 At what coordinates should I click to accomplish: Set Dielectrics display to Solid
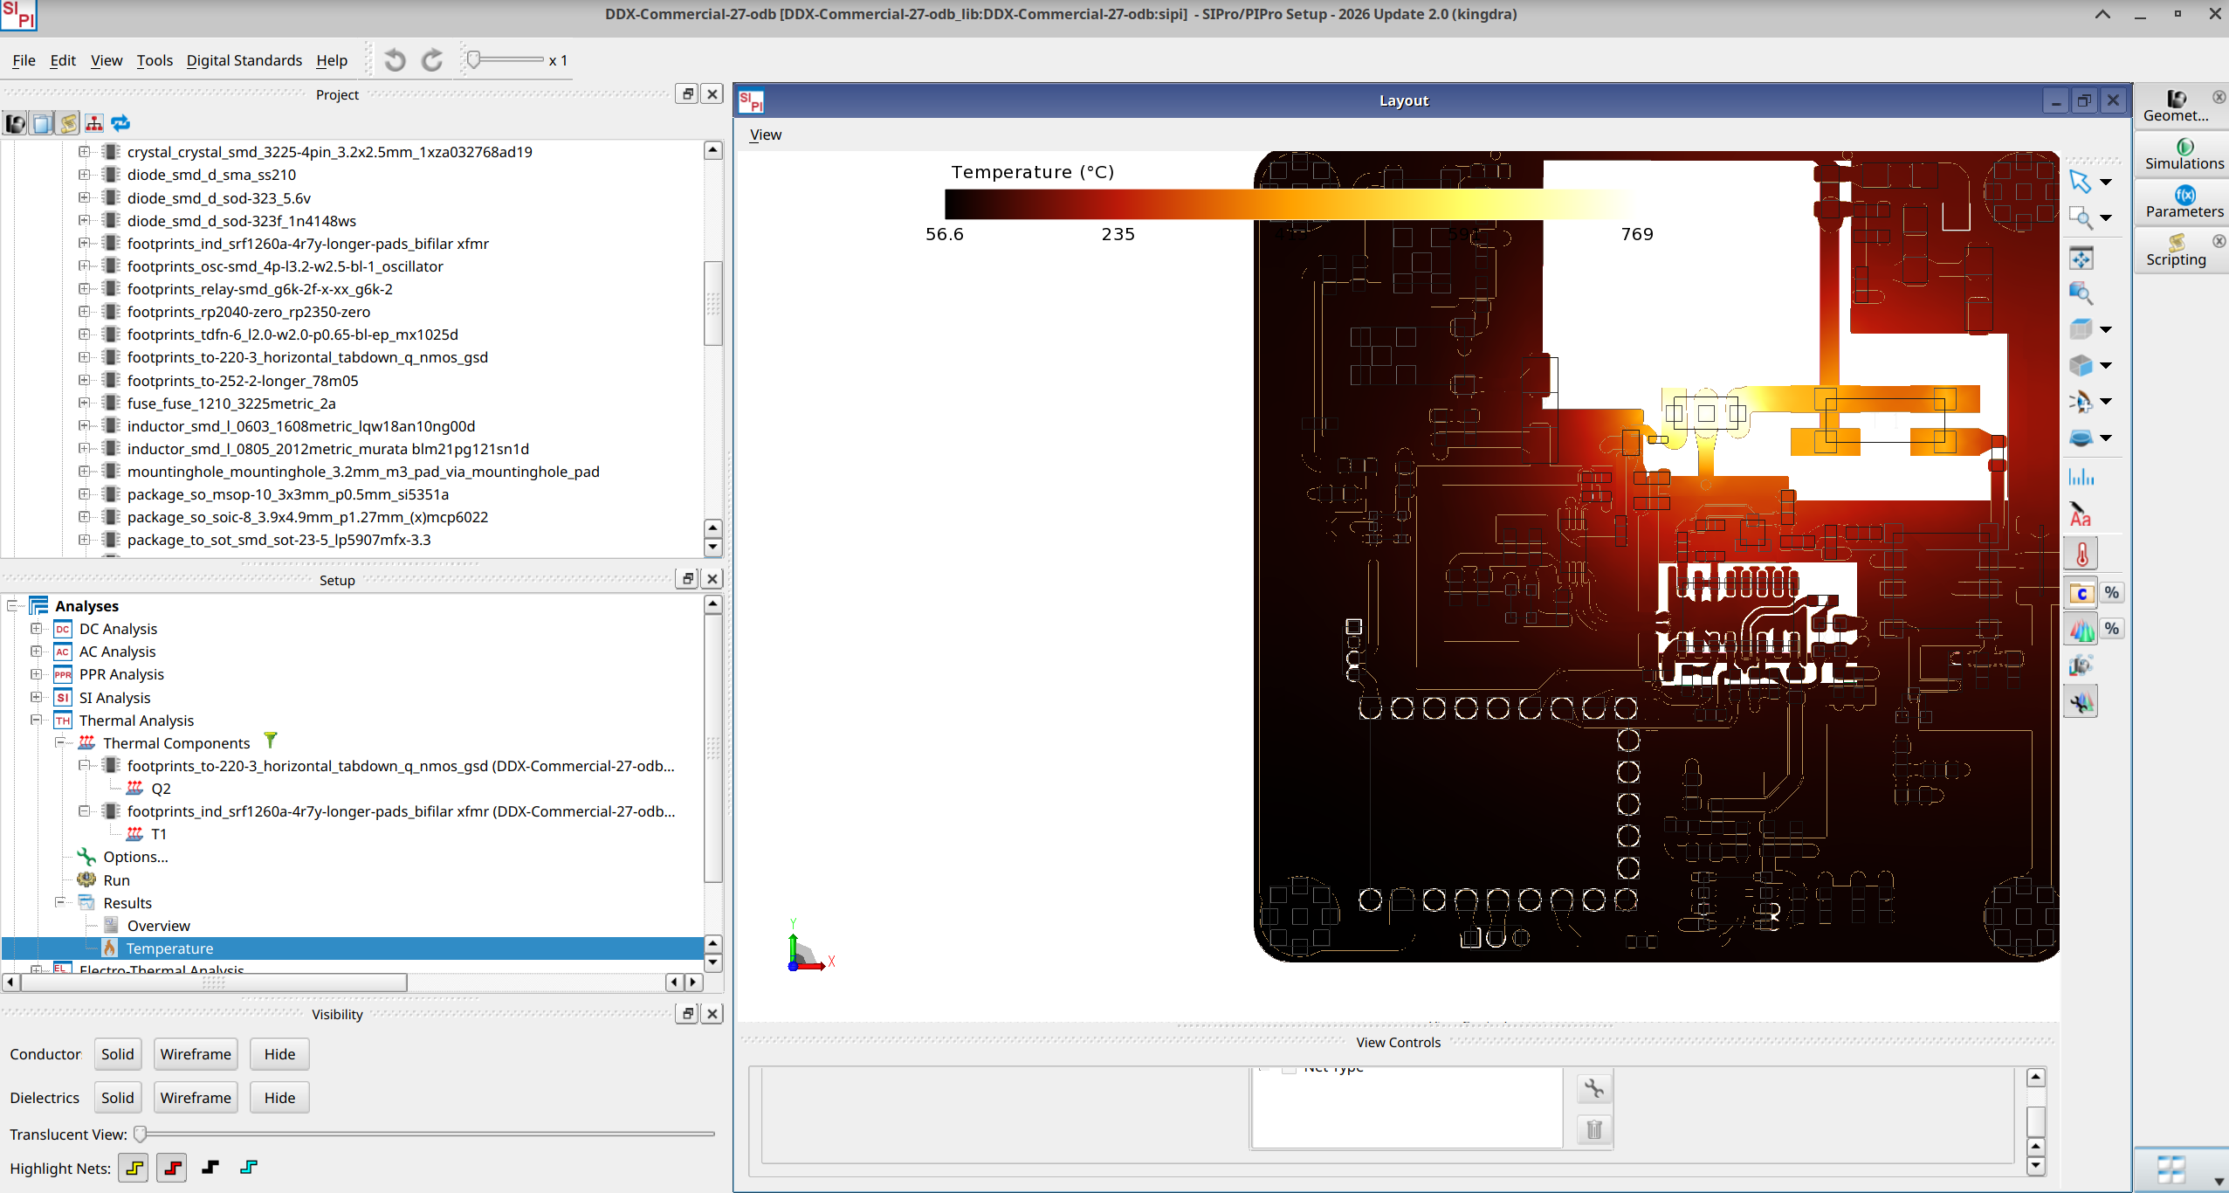click(118, 1097)
